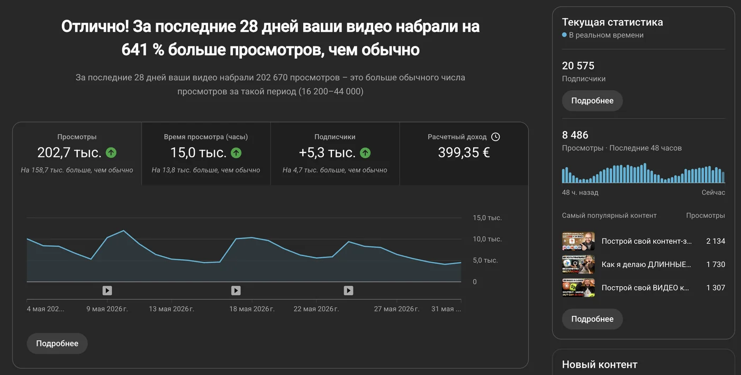
Task: Select the Время просмотра (часы) tab
Action: pyautogui.click(x=206, y=153)
